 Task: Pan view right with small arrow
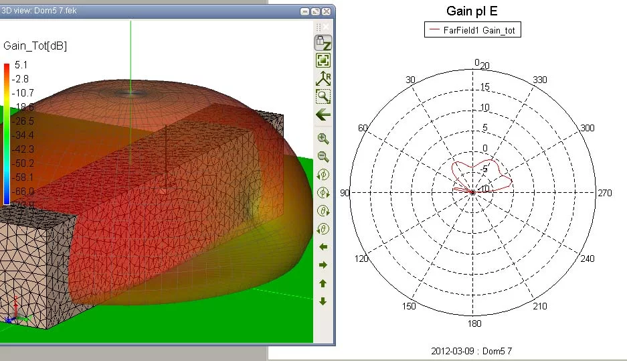pos(323,265)
